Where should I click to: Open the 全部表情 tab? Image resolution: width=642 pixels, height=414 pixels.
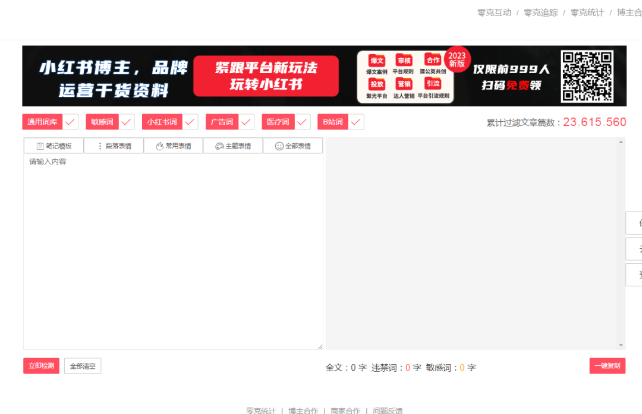click(x=292, y=146)
